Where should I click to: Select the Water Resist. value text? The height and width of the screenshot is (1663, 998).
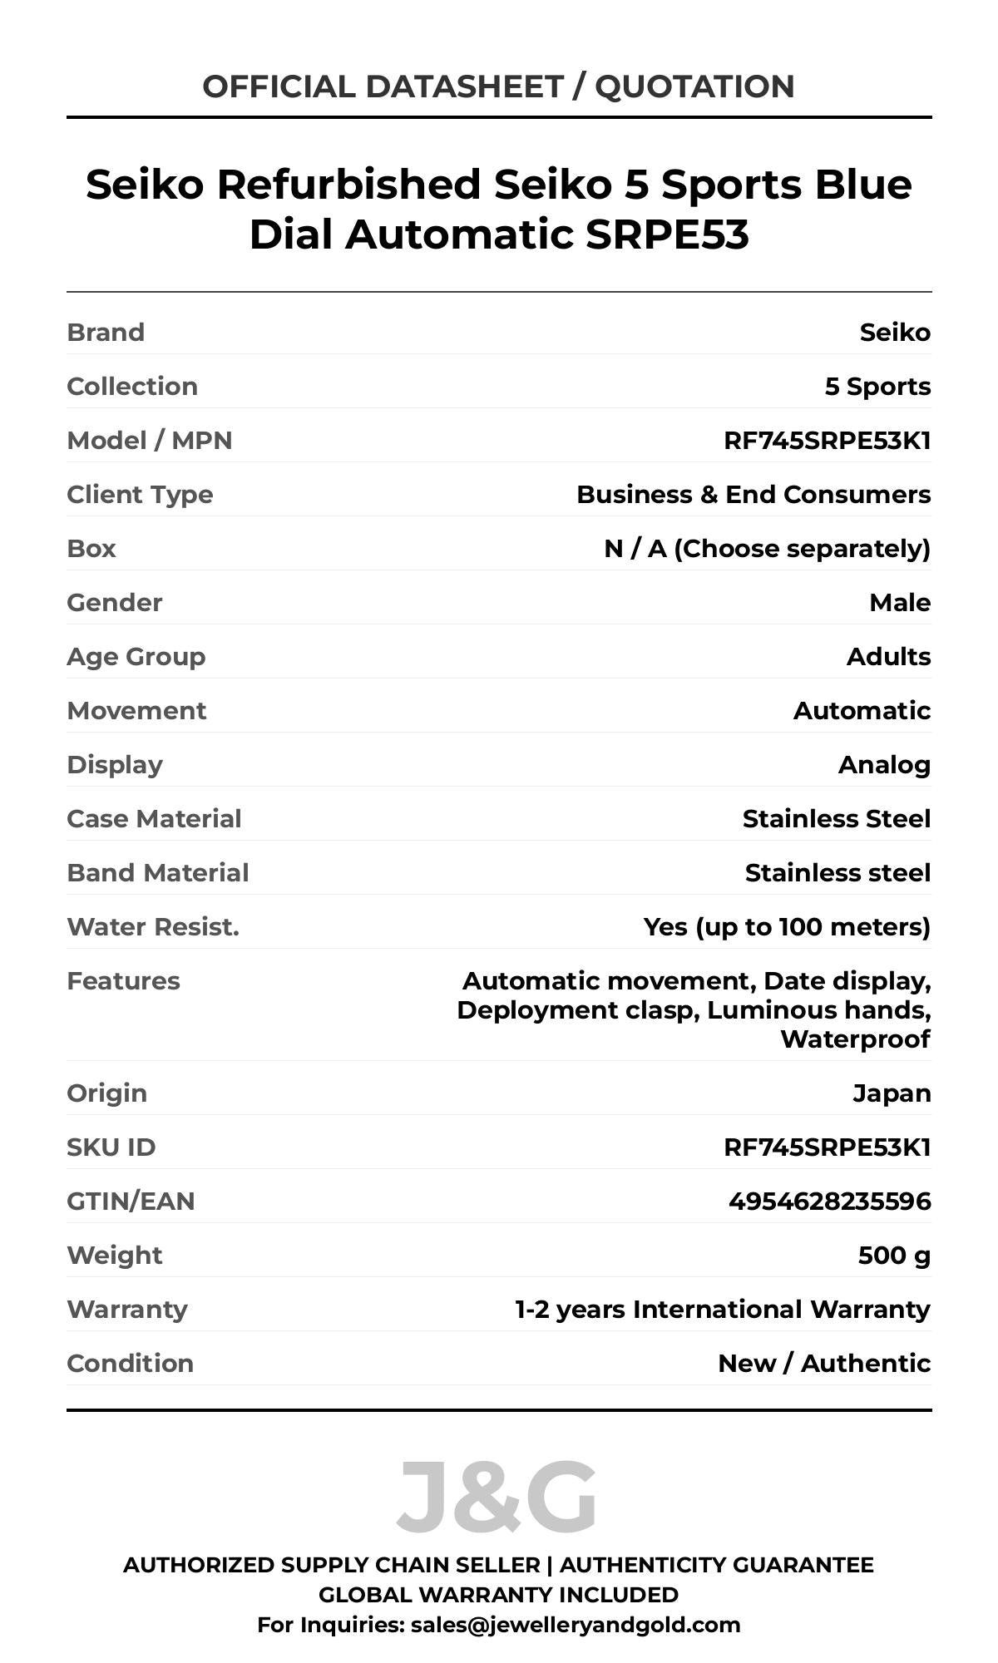[x=787, y=926]
